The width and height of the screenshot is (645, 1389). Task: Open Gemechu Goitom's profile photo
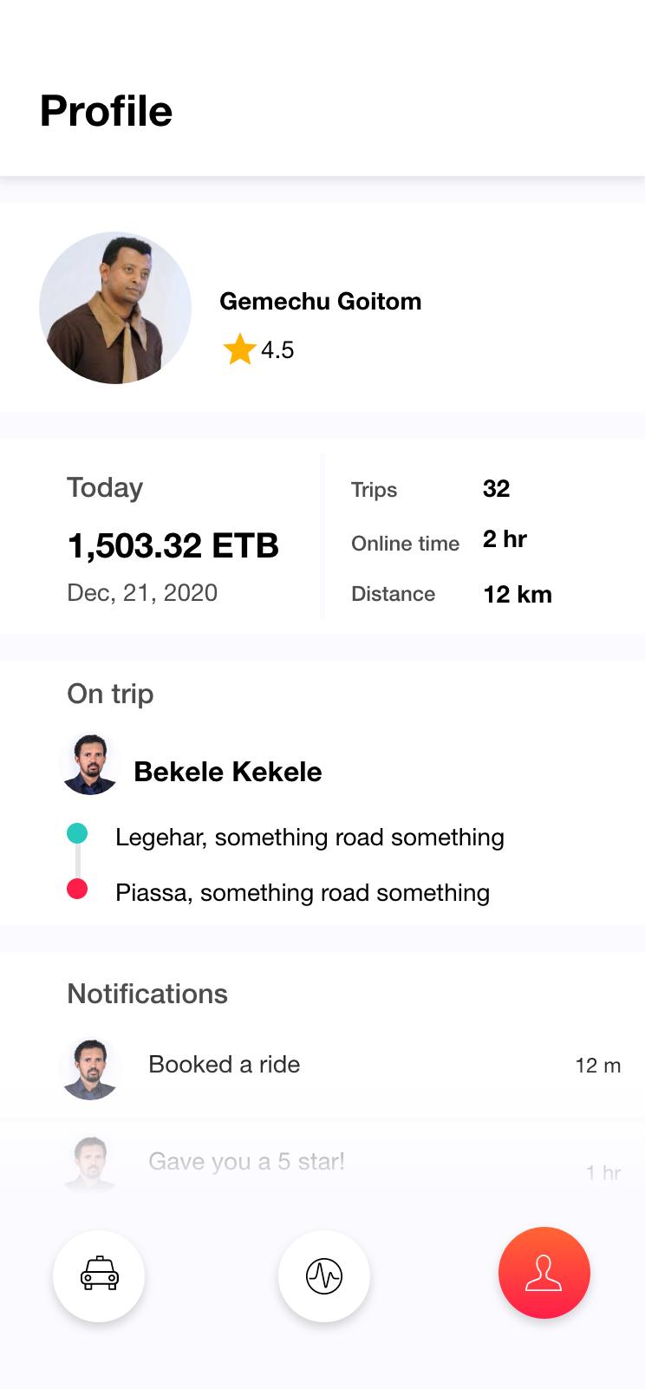(x=115, y=308)
